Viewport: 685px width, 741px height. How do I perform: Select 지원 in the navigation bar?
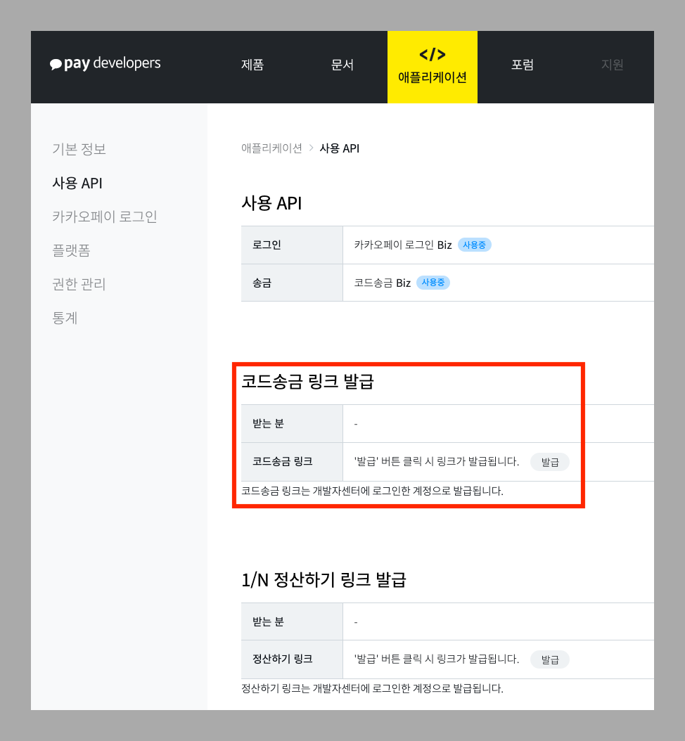pos(612,65)
